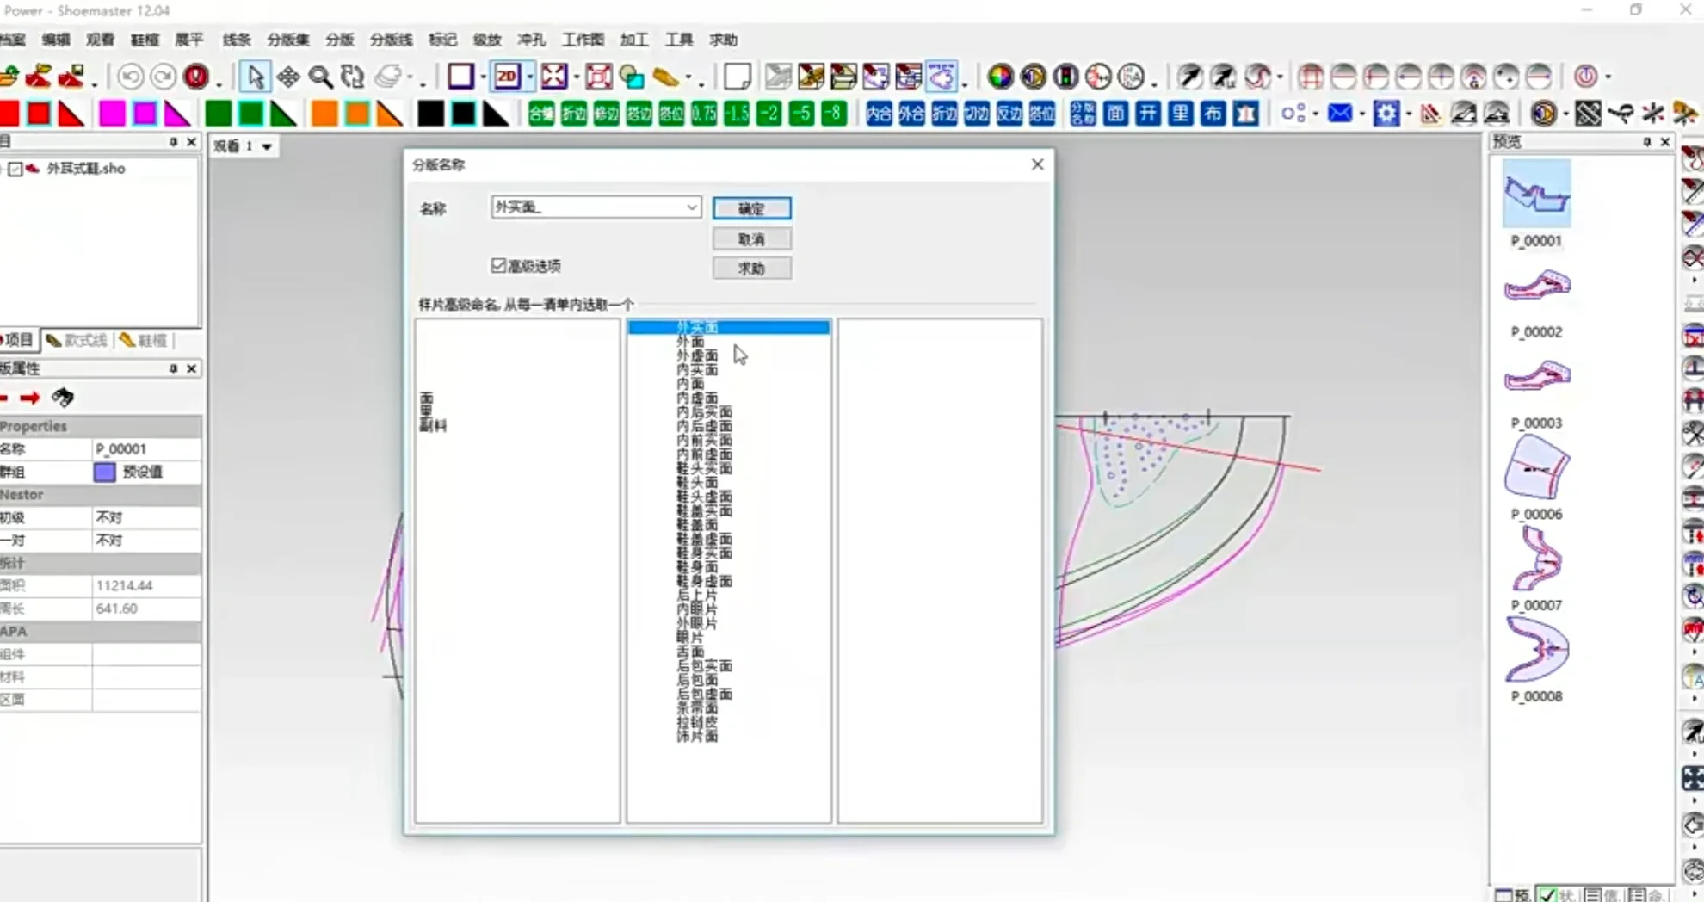Switch to the 2D view icon
Image resolution: width=1704 pixels, height=902 pixels.
[507, 77]
